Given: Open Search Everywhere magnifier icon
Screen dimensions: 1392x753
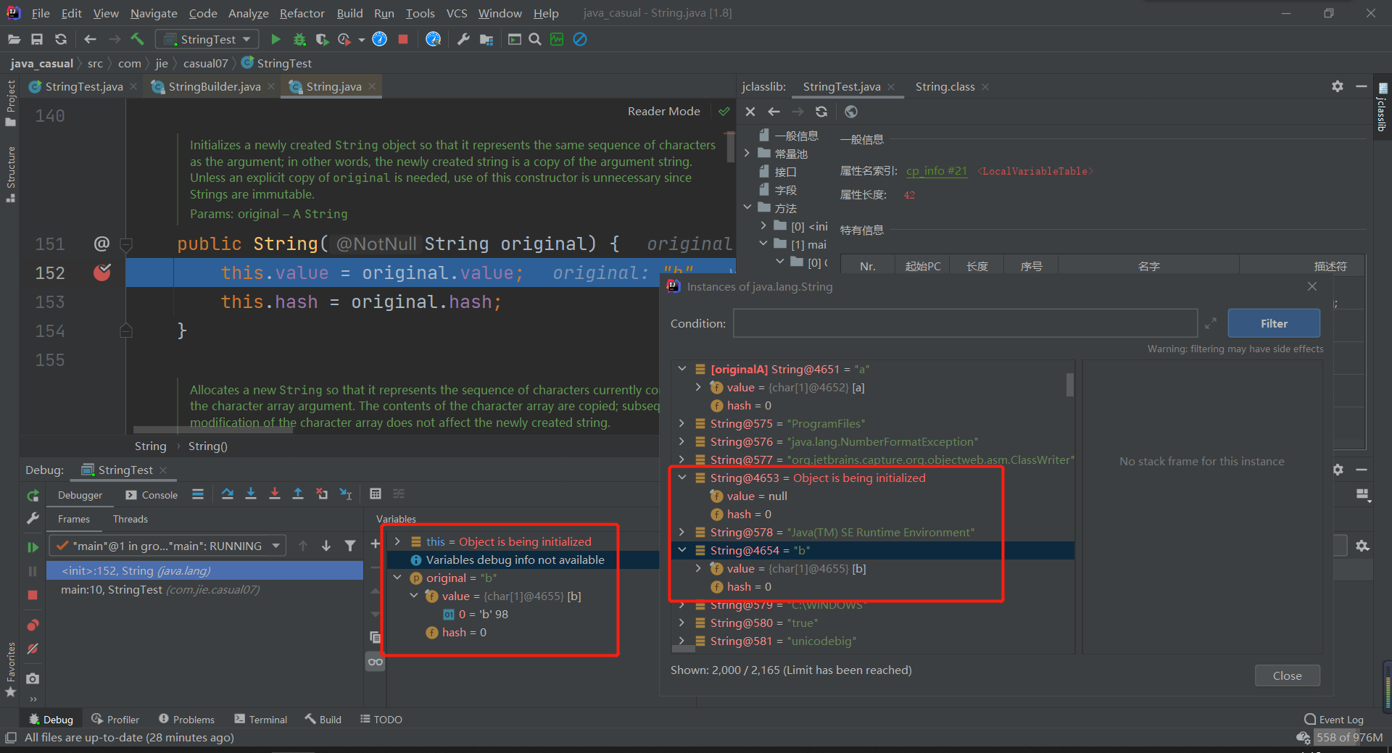Looking at the screenshot, I should [x=535, y=39].
